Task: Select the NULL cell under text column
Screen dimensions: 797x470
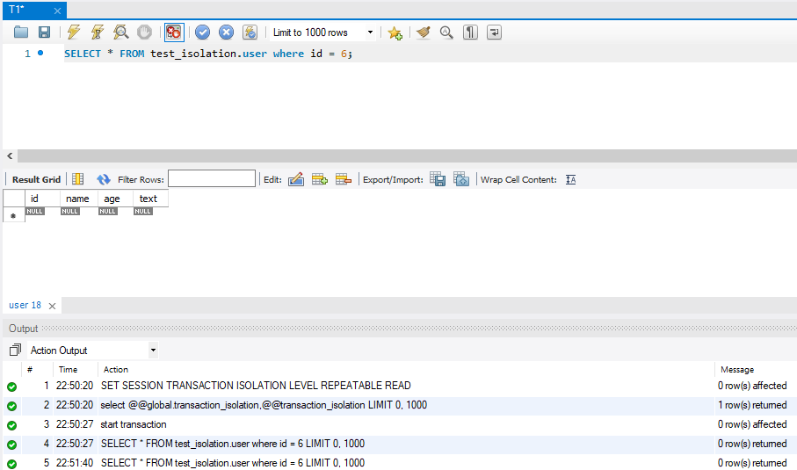Action: [143, 211]
